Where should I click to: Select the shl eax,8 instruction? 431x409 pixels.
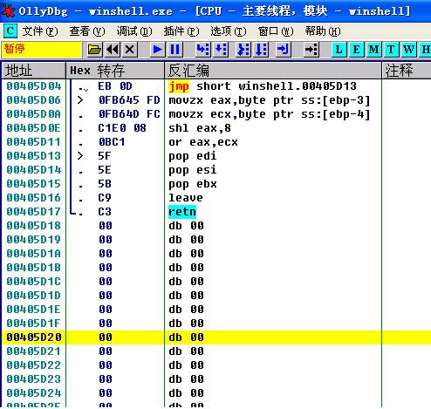point(200,128)
